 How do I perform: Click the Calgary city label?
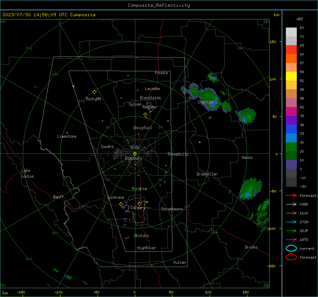(x=138, y=208)
